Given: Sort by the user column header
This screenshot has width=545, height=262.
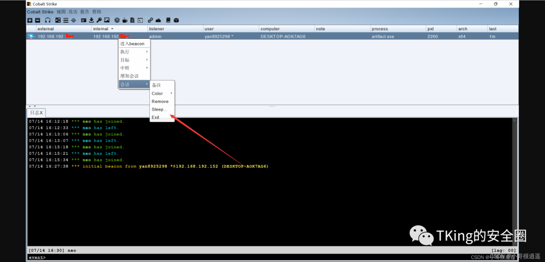Looking at the screenshot, I should coord(231,29).
